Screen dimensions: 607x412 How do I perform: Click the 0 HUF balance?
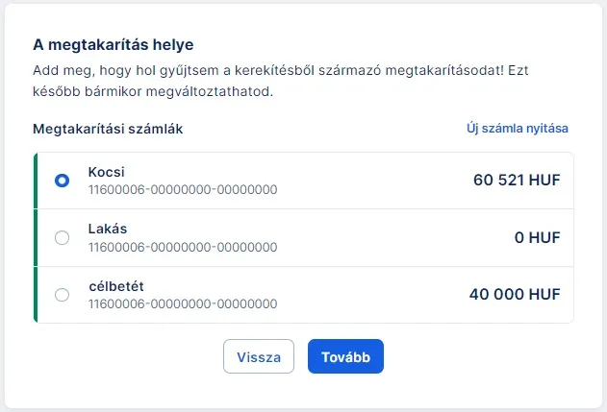point(537,238)
